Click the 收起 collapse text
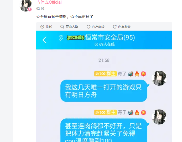This screenshot has width=182, height=142. click(49, 27)
